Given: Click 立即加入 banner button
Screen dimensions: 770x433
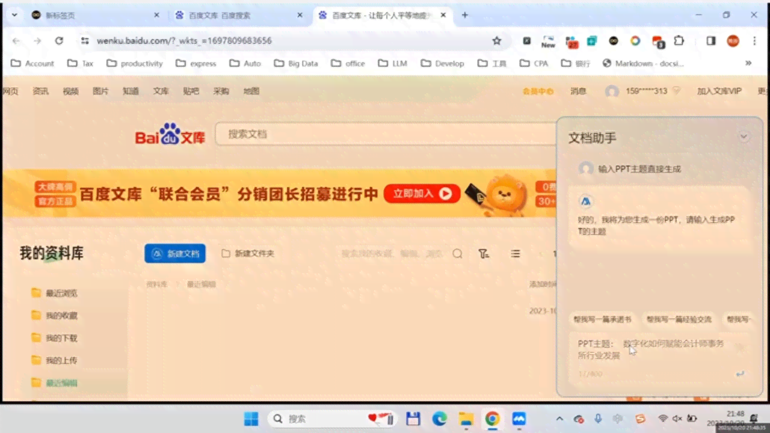Looking at the screenshot, I should [422, 194].
